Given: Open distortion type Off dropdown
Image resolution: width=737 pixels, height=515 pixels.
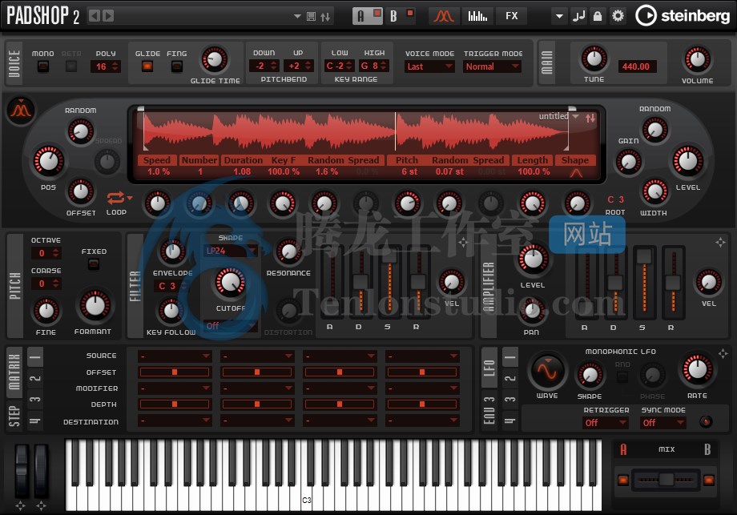Looking at the screenshot, I should 231,326.
